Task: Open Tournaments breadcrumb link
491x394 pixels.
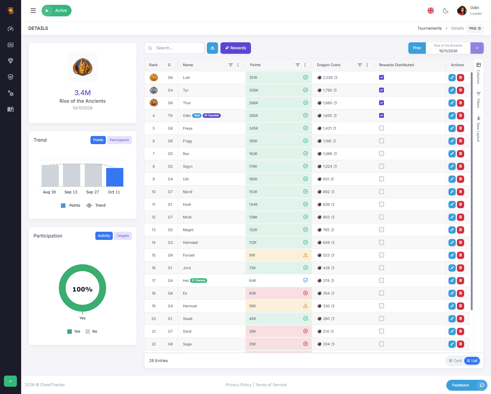Action: (429, 28)
